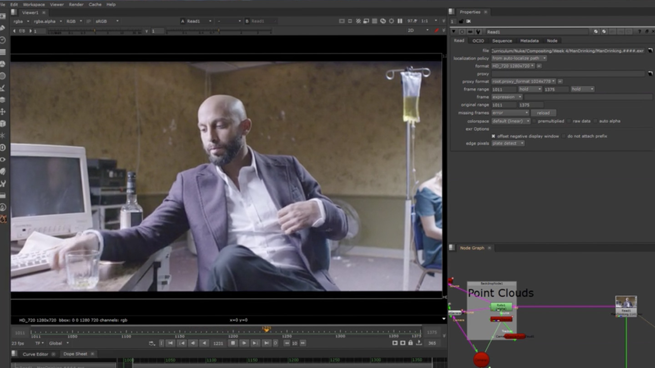Image resolution: width=655 pixels, height=368 pixels.
Task: Open the missing frames error dropdown
Action: click(x=510, y=113)
